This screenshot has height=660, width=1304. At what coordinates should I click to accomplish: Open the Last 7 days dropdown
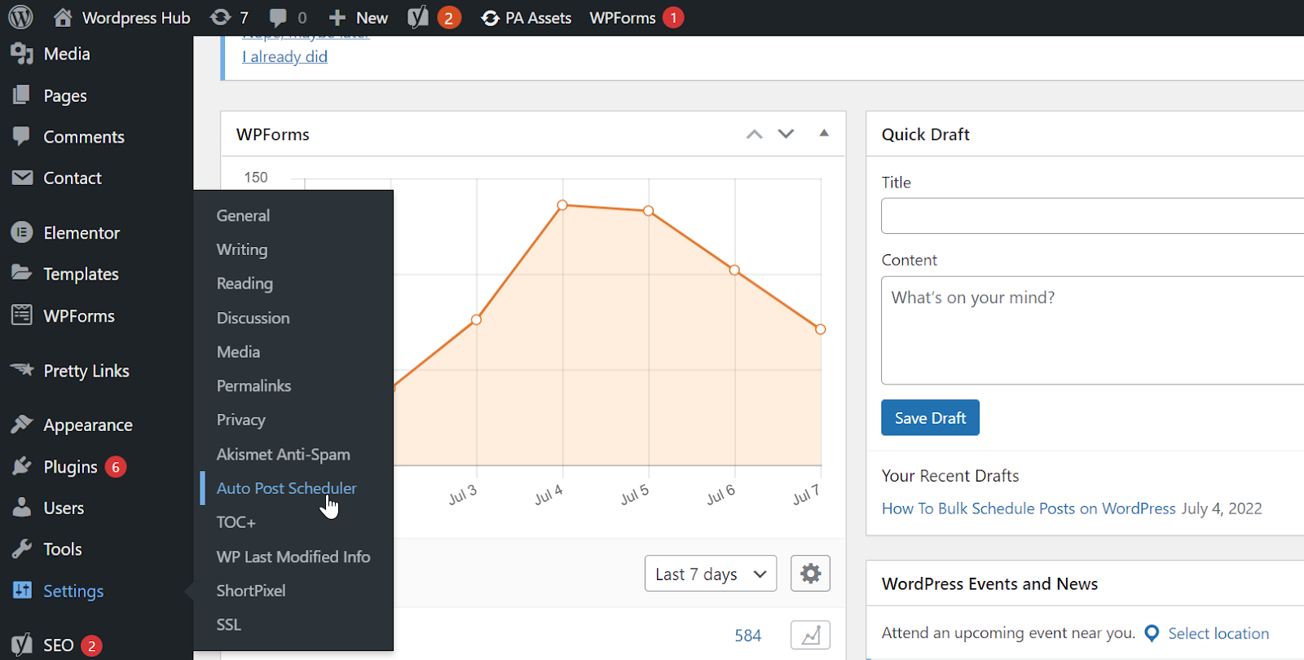(711, 574)
